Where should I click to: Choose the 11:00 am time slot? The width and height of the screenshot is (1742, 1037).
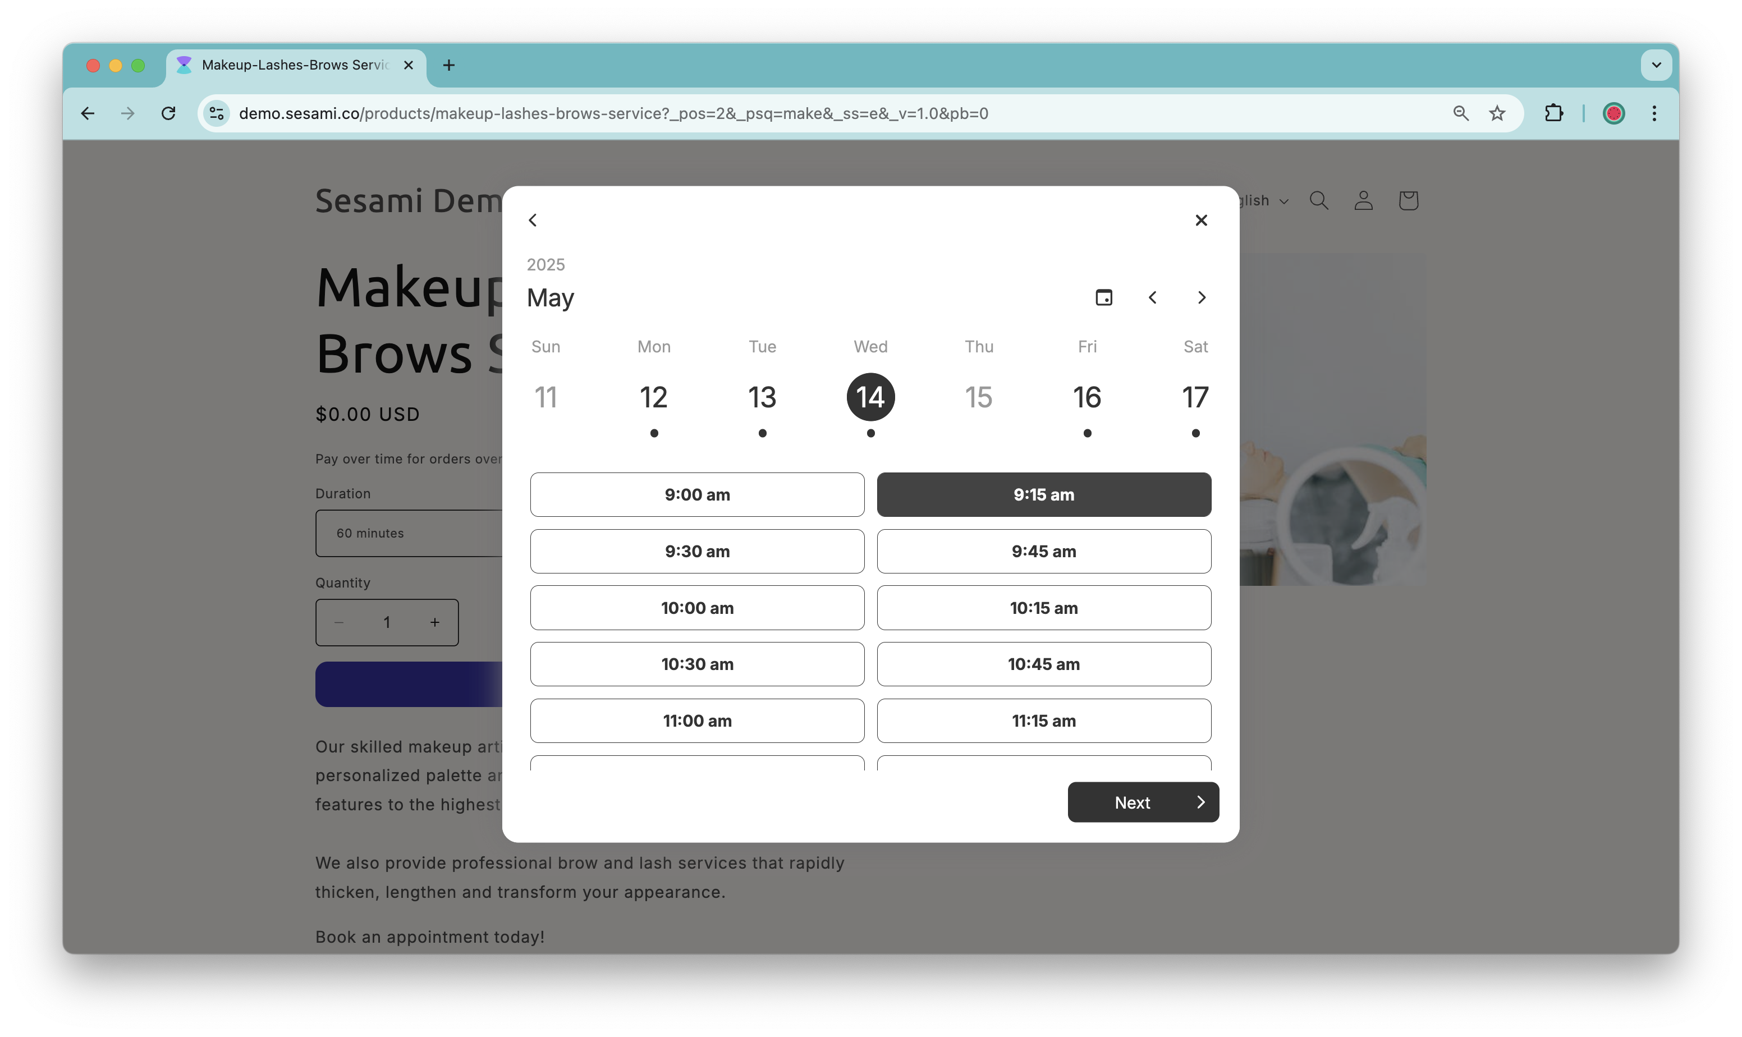pos(696,721)
